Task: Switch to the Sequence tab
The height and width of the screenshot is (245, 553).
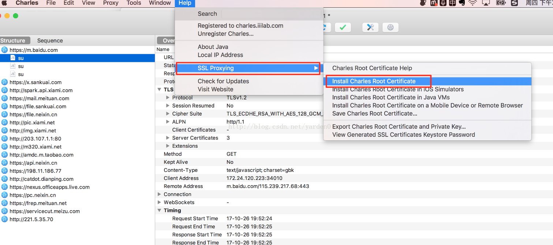Action: [x=50, y=41]
